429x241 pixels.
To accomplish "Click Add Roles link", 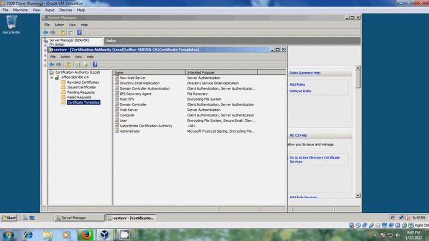I will coord(297,84).
